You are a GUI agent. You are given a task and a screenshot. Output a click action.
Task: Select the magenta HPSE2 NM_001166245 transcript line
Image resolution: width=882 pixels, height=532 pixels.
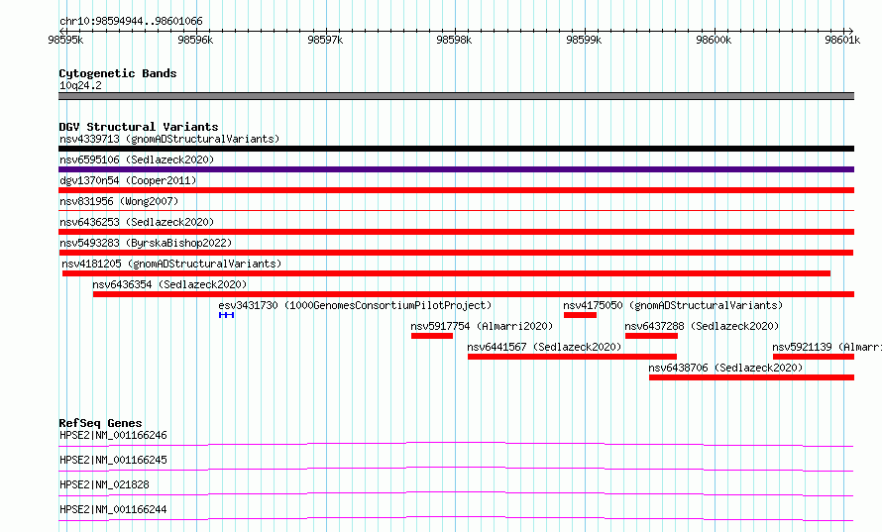[x=456, y=469]
